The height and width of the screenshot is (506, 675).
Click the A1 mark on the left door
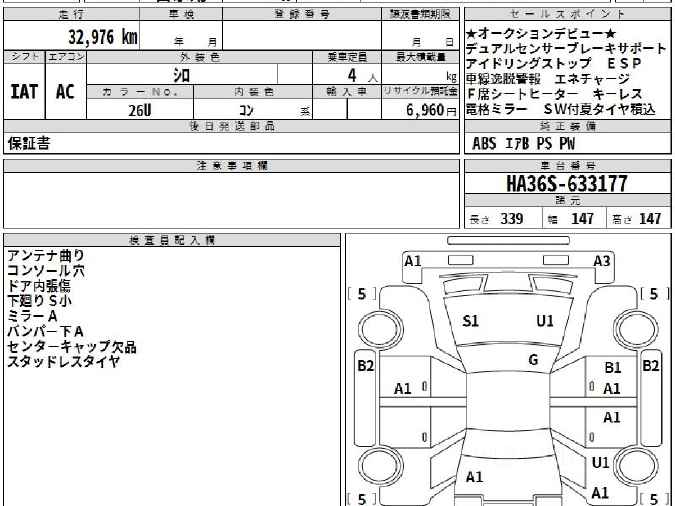click(x=403, y=388)
